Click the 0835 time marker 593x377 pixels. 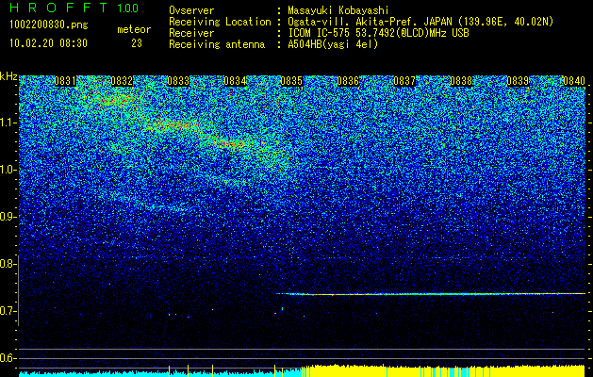[x=291, y=81]
